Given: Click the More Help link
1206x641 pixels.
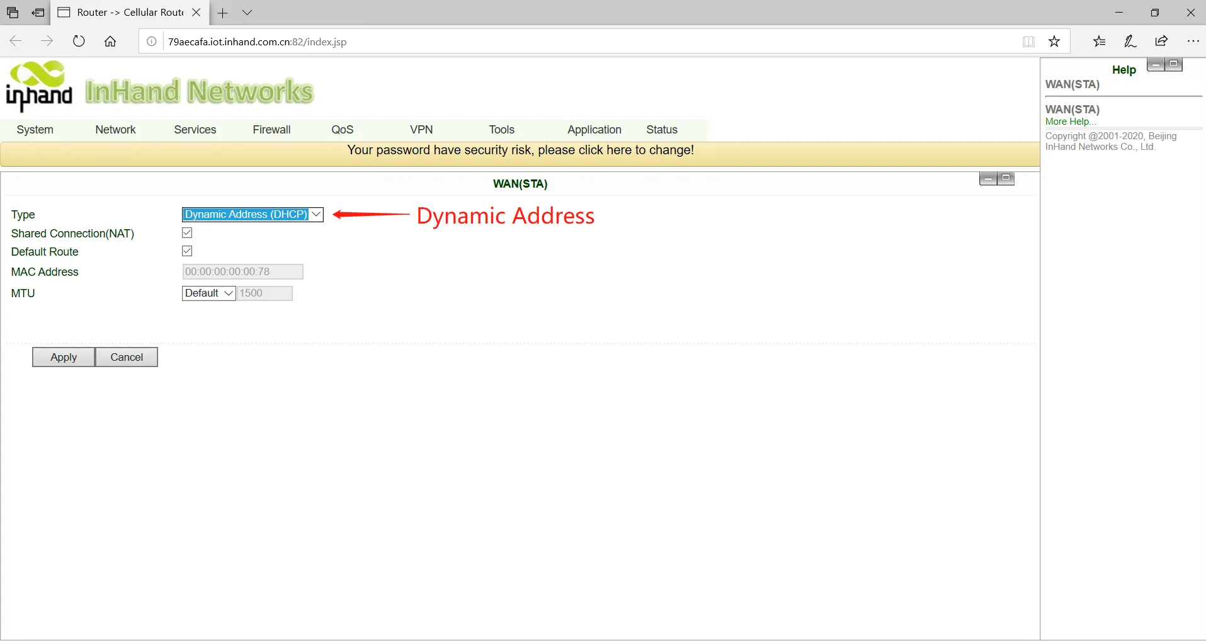Looking at the screenshot, I should [x=1071, y=122].
